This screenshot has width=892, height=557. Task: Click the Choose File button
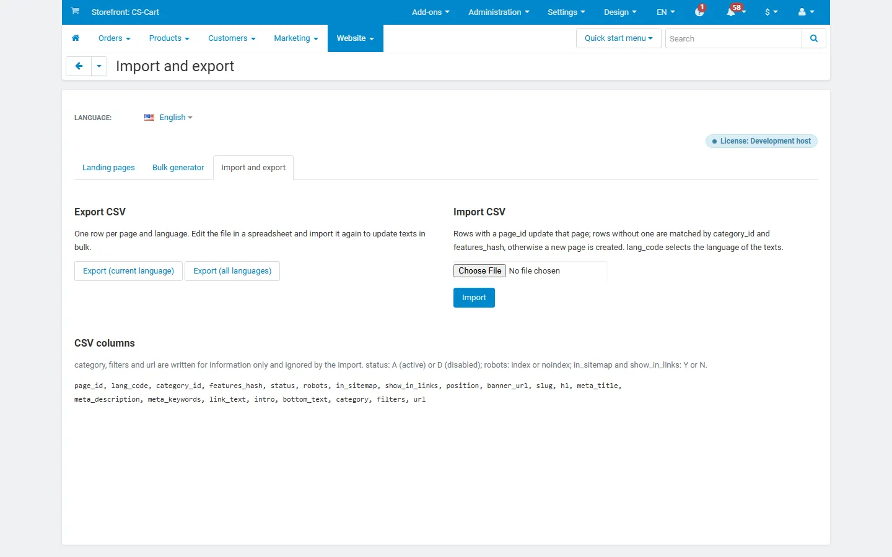tap(480, 271)
